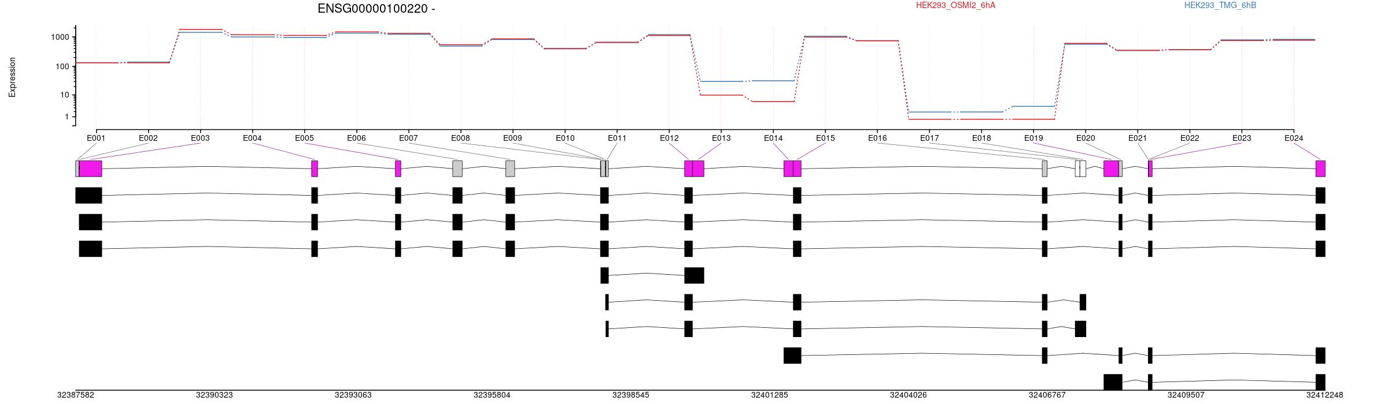1388x404 pixels.
Task: Click genomic coordinate 32387582
Action: tap(76, 395)
